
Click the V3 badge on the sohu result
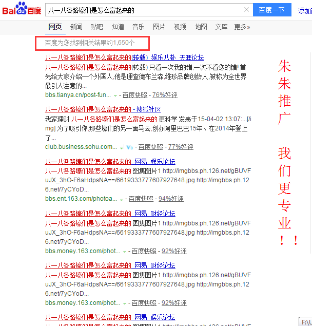pyautogui.click(x=129, y=147)
